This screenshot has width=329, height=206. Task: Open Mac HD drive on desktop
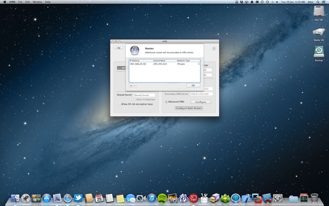point(319,12)
